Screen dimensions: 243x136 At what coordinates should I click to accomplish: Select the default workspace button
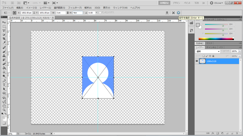[x=164, y=3]
